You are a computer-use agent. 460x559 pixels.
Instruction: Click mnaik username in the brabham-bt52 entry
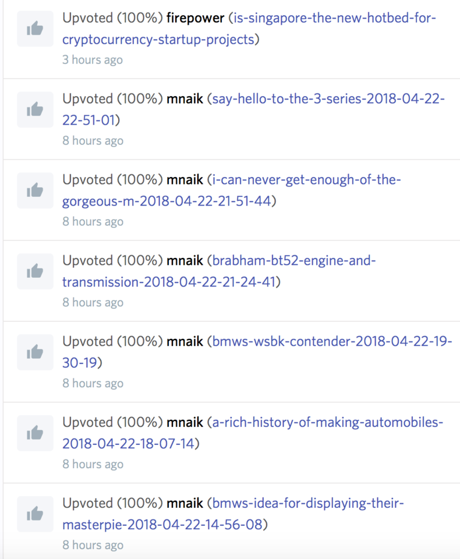point(185,260)
